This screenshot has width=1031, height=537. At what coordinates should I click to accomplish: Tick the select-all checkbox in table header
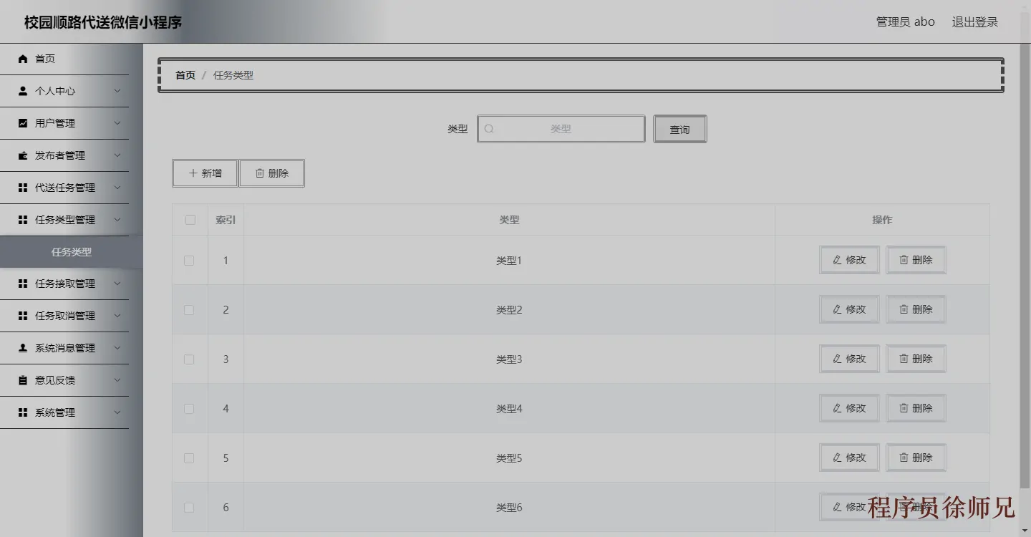[190, 220]
